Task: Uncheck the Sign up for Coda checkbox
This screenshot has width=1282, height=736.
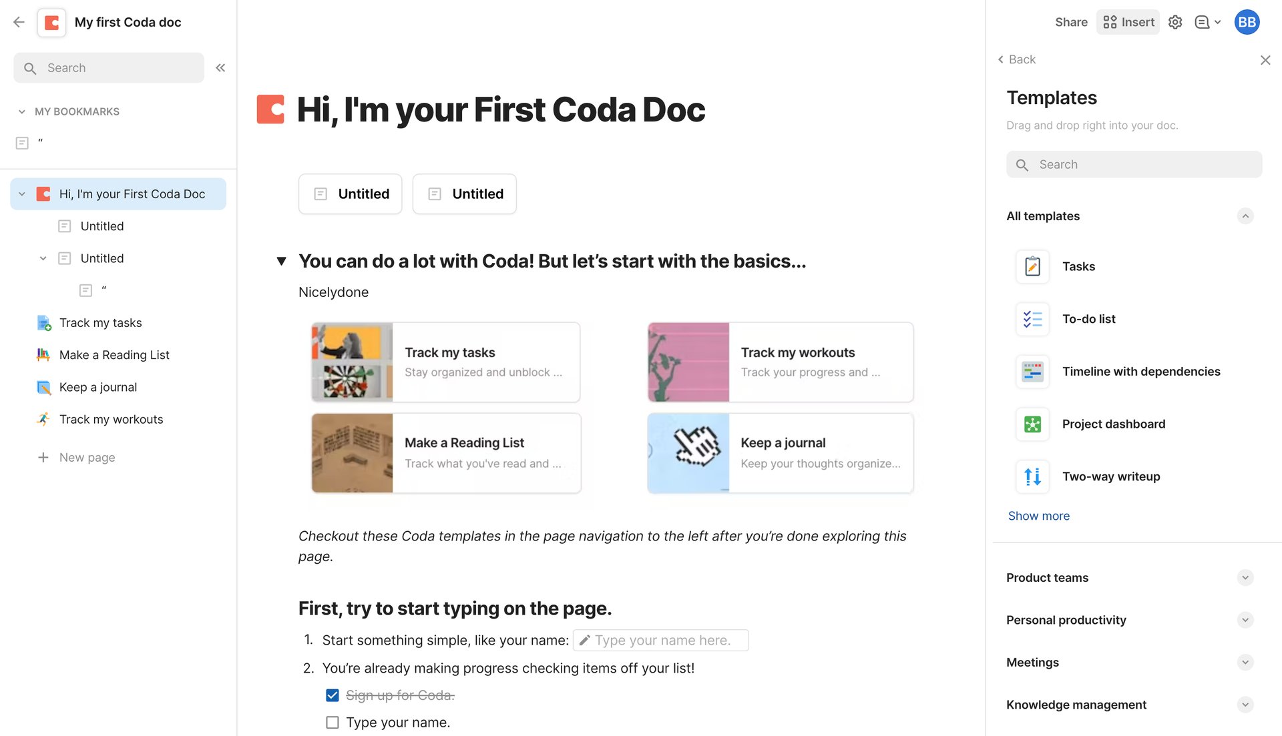Action: pos(332,695)
